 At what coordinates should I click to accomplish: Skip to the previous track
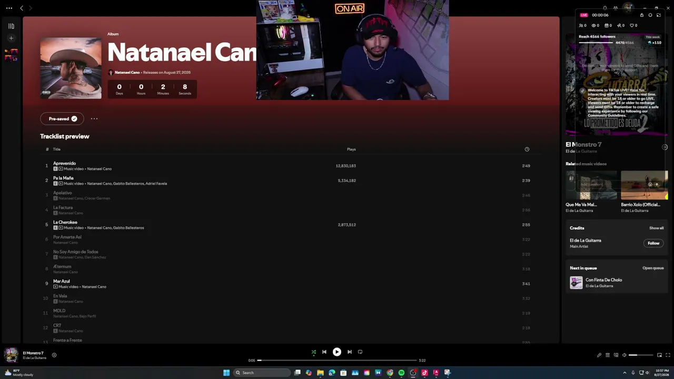[x=324, y=352]
